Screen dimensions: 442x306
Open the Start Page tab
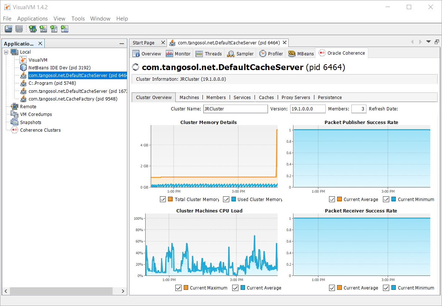(x=143, y=43)
